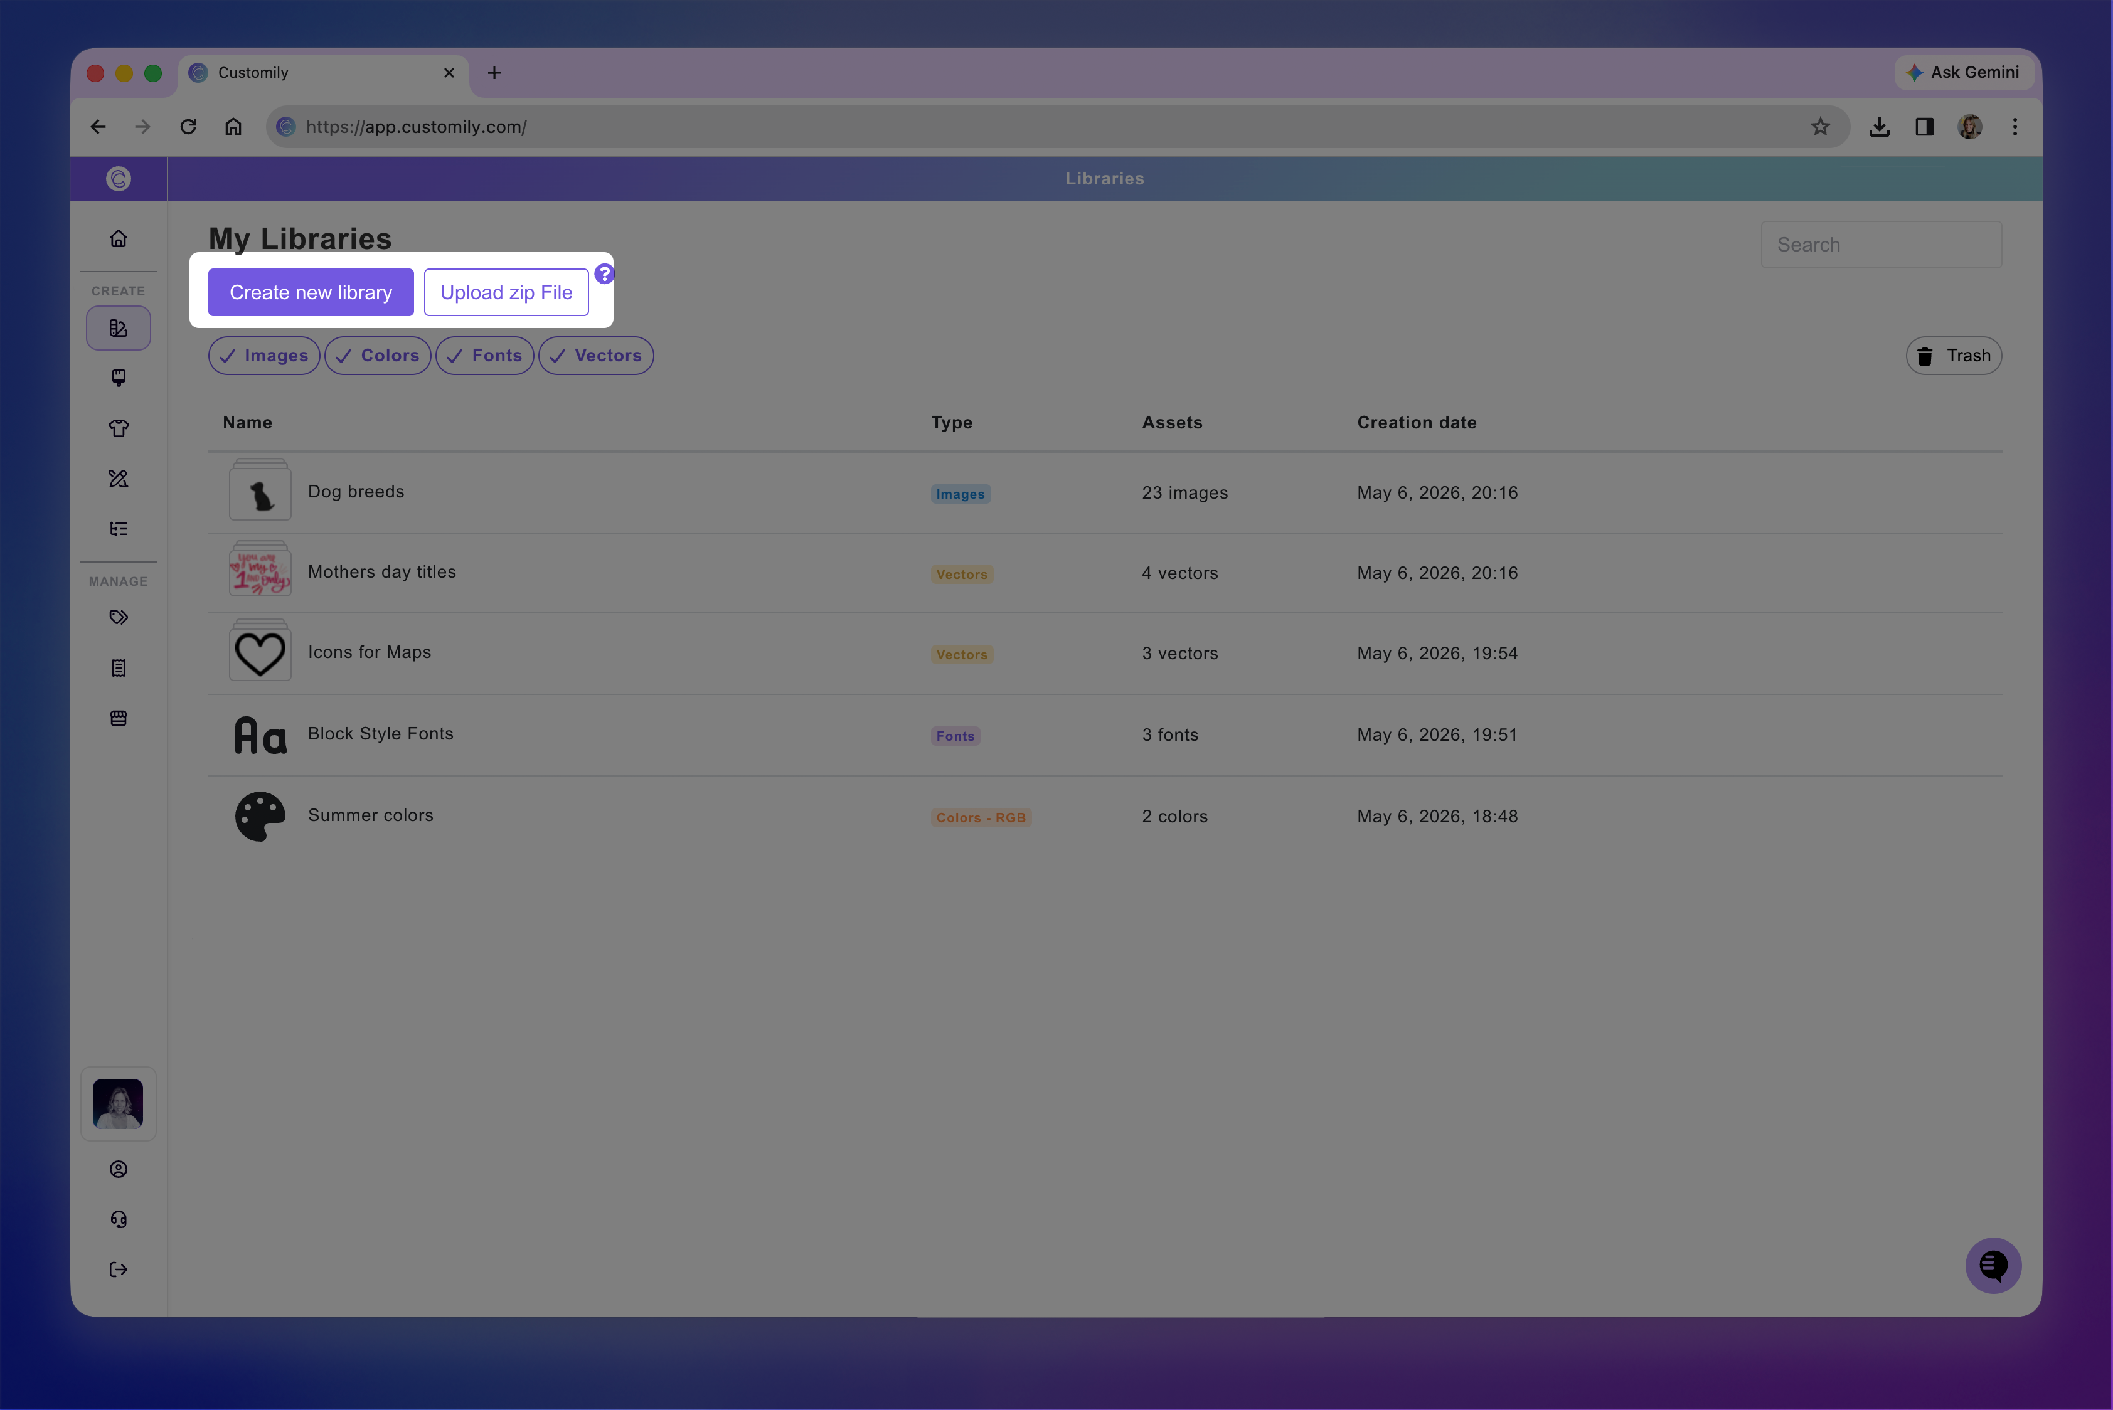Open the browser three-dot menu

2015,127
